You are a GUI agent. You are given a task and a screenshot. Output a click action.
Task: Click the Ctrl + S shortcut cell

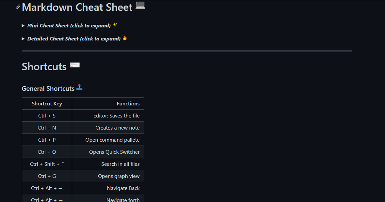click(x=47, y=116)
